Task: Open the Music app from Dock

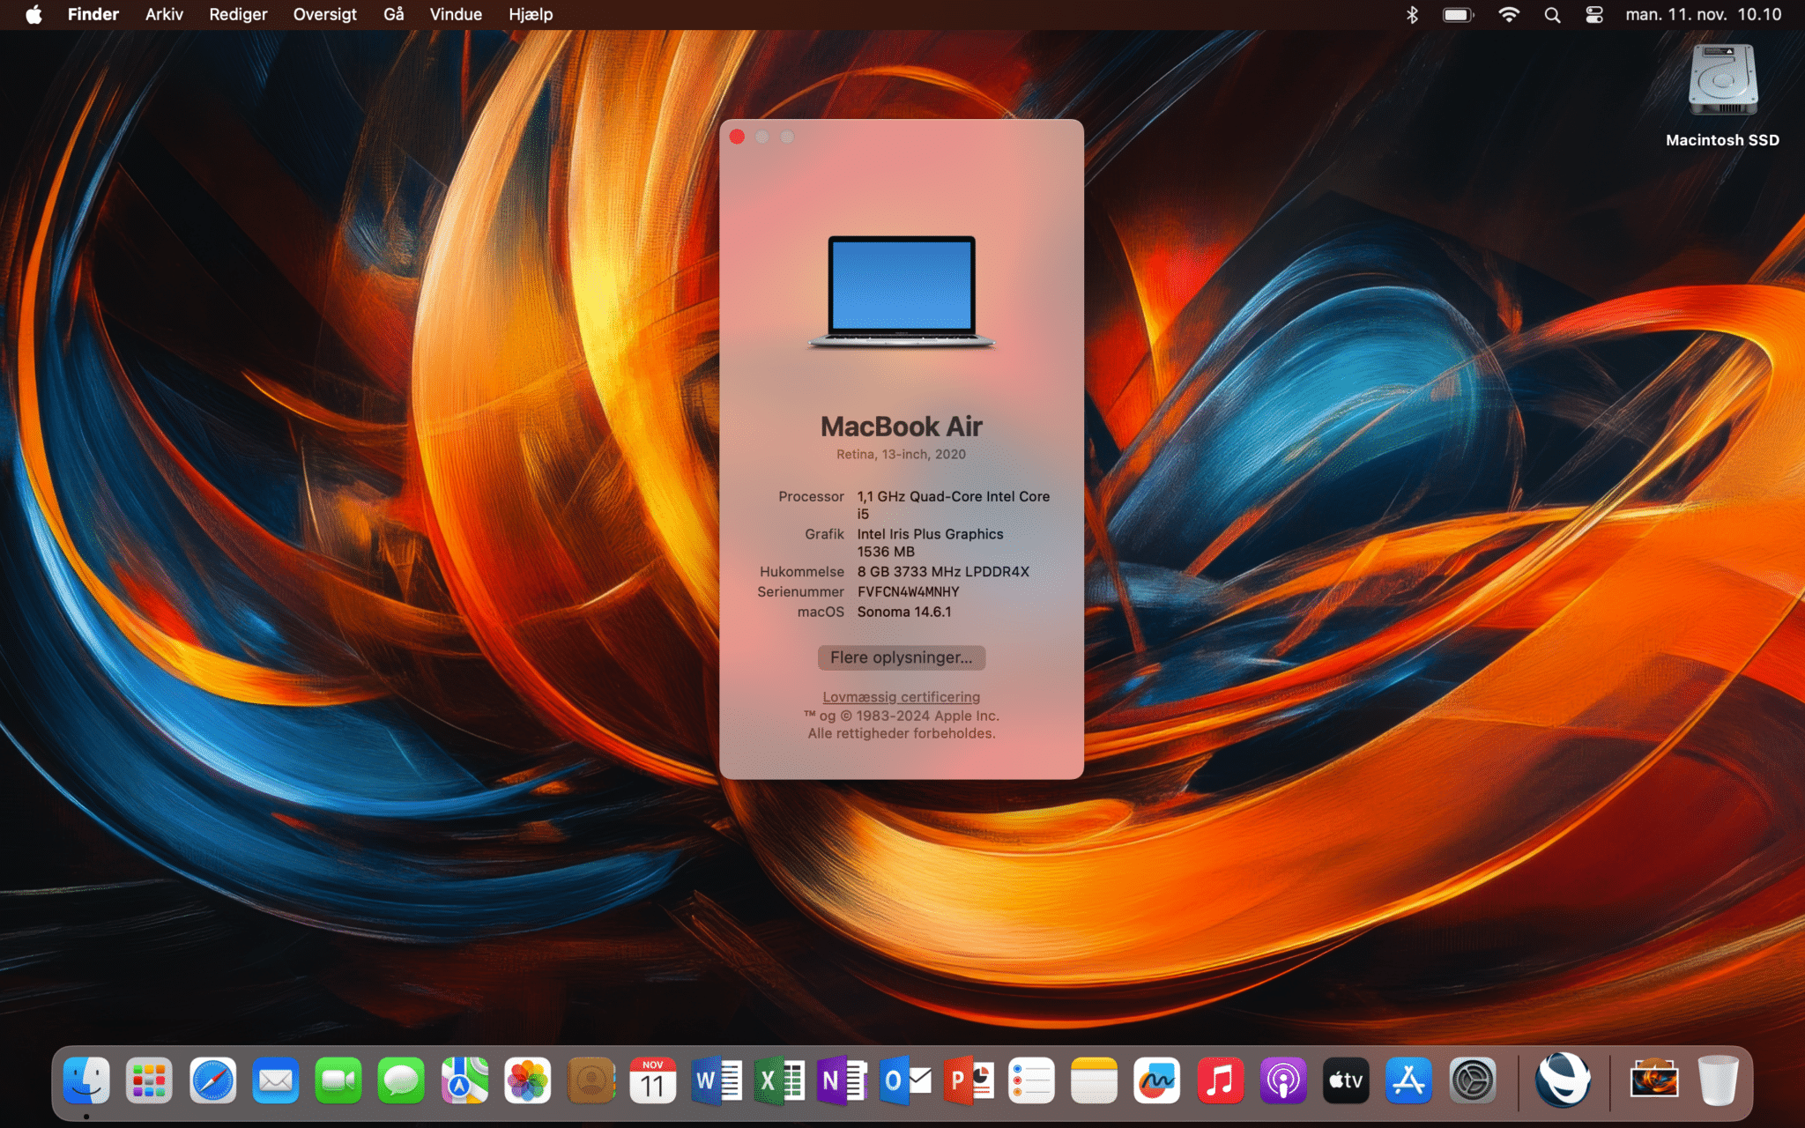Action: 1220,1080
